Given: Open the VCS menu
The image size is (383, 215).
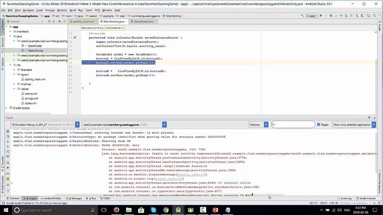Looking at the screenshot, I should pyautogui.click(x=97, y=10).
